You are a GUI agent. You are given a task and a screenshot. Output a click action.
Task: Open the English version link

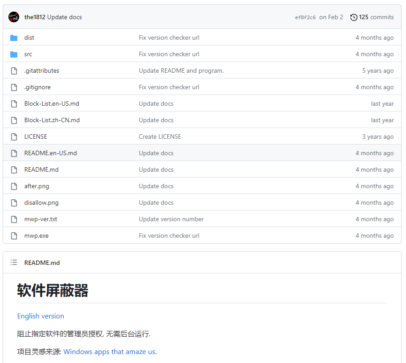pos(41,316)
